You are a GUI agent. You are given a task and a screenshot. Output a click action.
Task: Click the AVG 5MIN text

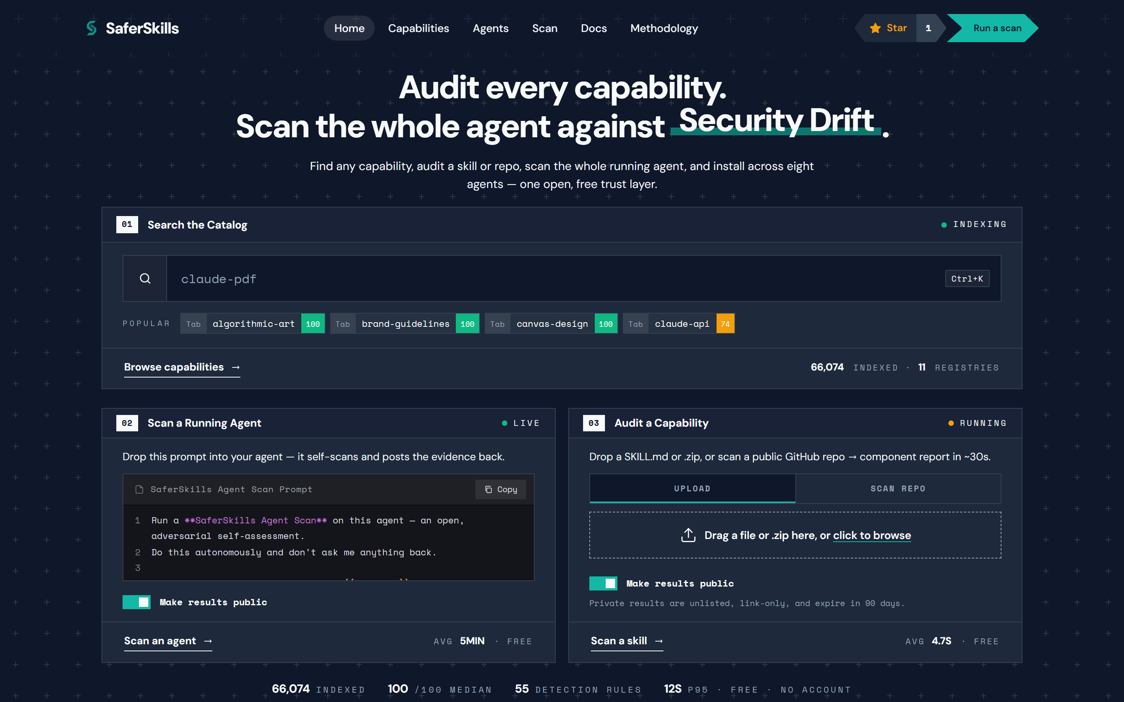(459, 641)
